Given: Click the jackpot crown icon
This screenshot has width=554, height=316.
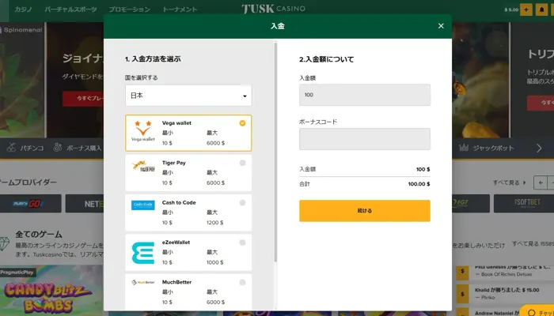Looking at the screenshot, I should pyautogui.click(x=464, y=148).
